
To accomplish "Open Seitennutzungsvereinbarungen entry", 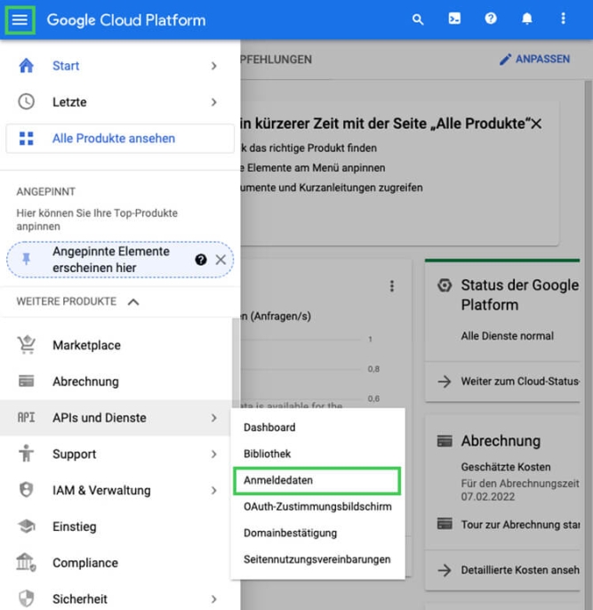I will (x=317, y=559).
